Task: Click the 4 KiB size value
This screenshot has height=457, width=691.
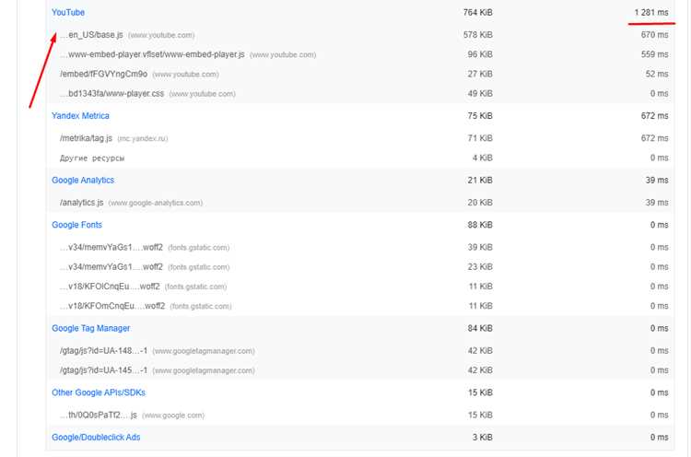Action: tap(482, 158)
